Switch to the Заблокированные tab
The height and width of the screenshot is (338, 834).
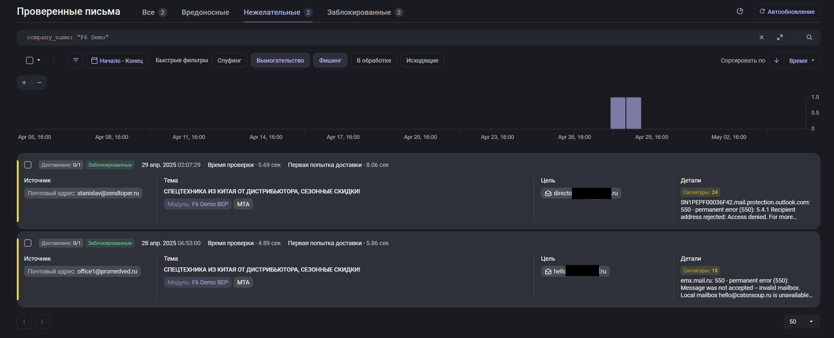click(359, 12)
